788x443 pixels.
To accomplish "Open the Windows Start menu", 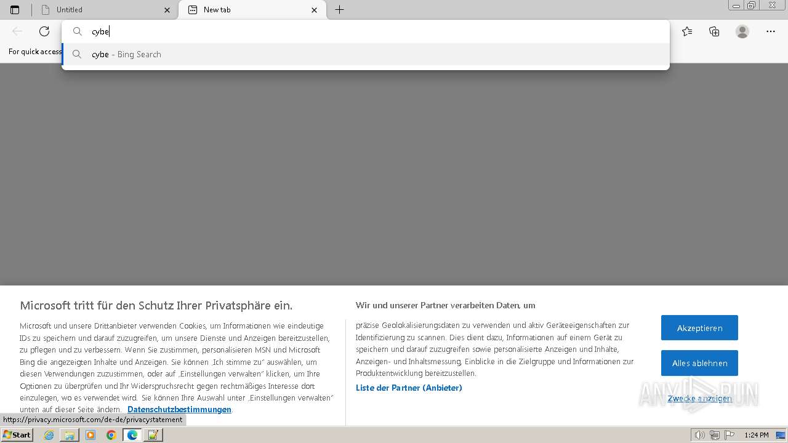I will (x=17, y=435).
